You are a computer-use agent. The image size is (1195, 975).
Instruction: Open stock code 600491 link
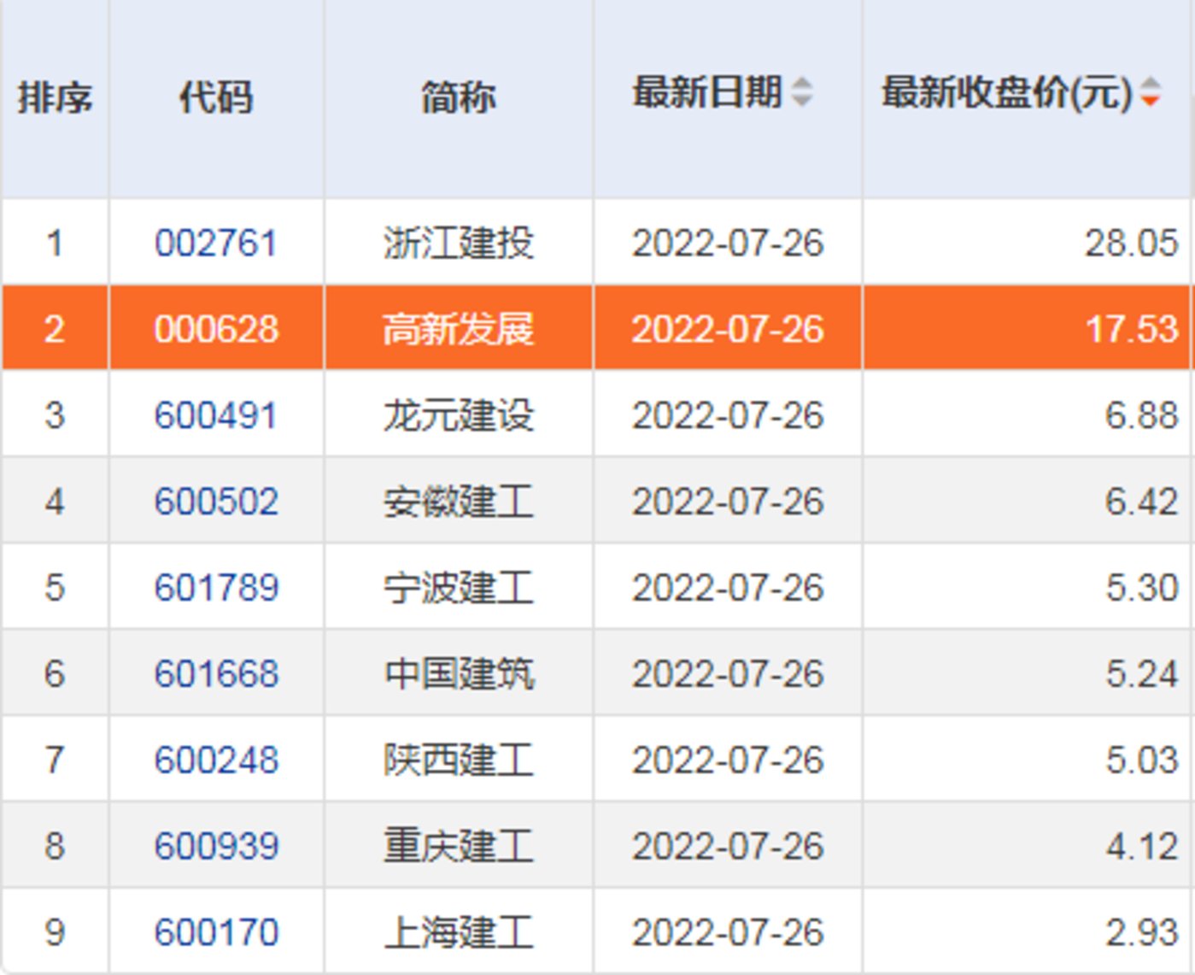216,416
